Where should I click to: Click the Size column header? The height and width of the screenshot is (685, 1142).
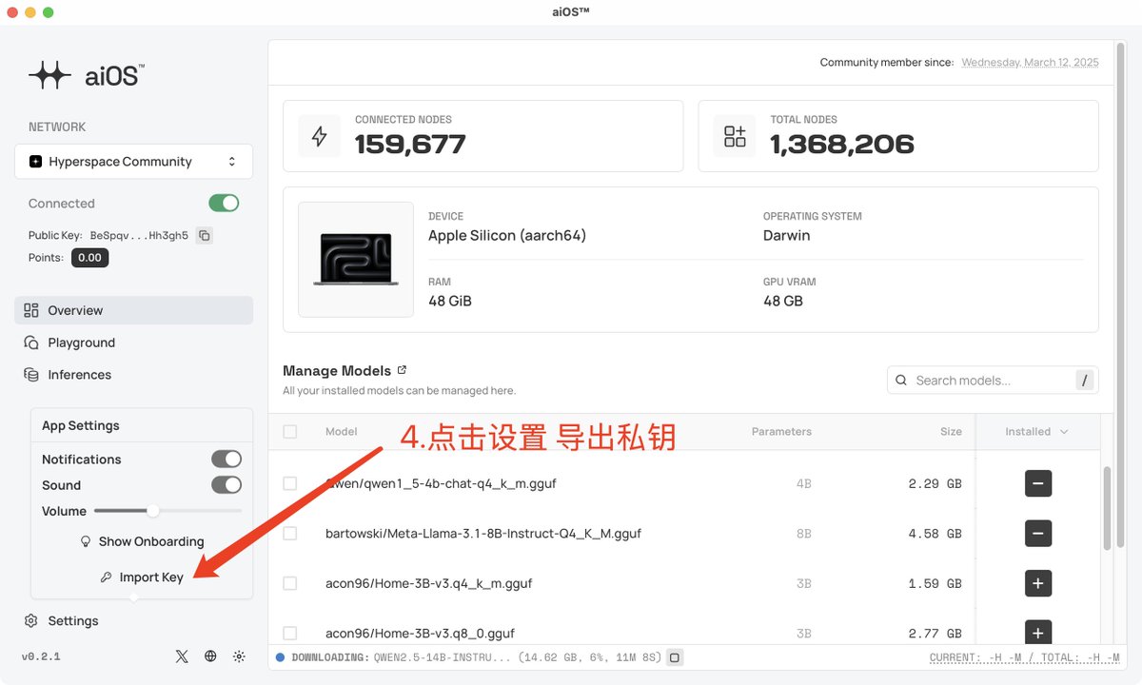tap(951, 432)
